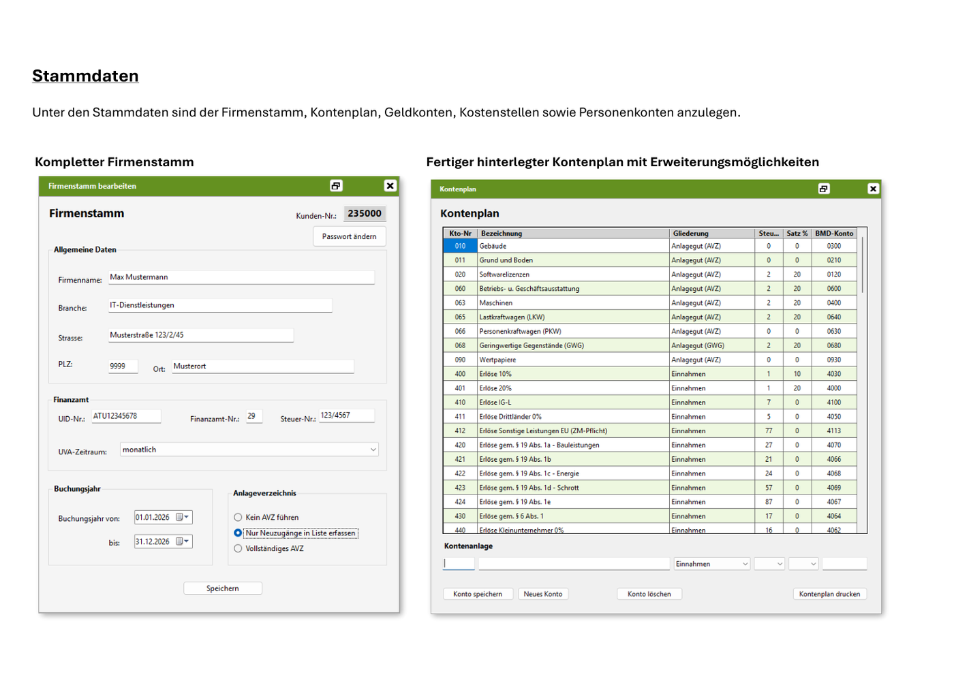The height and width of the screenshot is (675, 954).
Task: Close the Firmenstamm bearbeiten window
Action: 390,186
